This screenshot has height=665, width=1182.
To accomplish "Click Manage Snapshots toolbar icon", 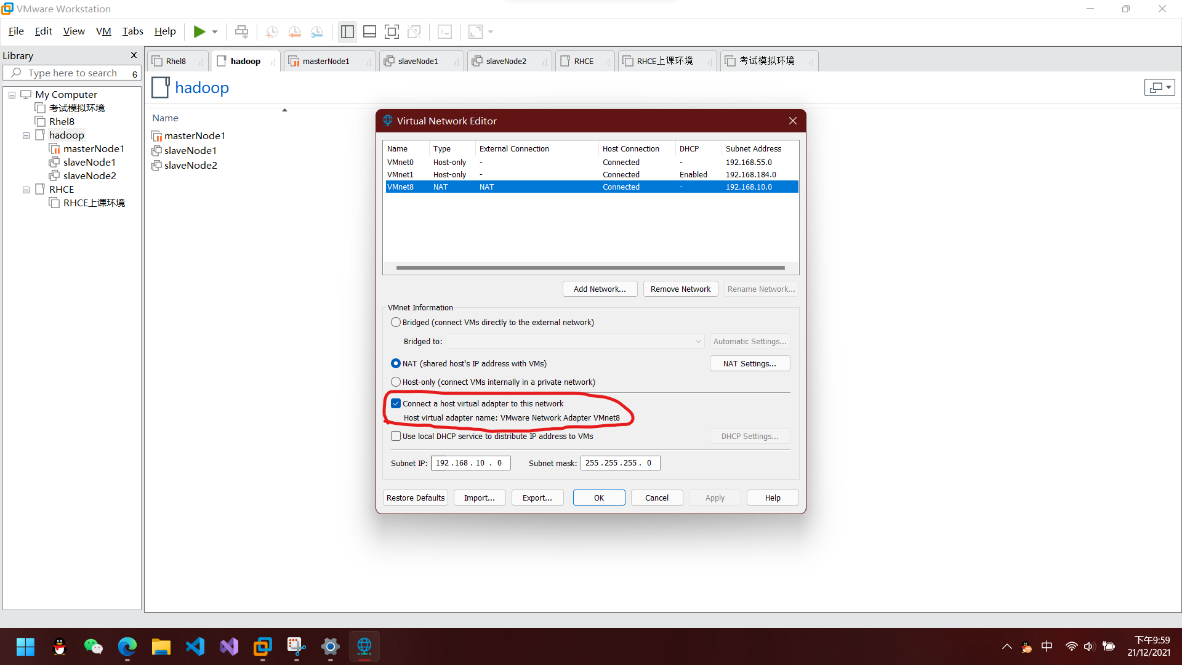I will pos(317,31).
